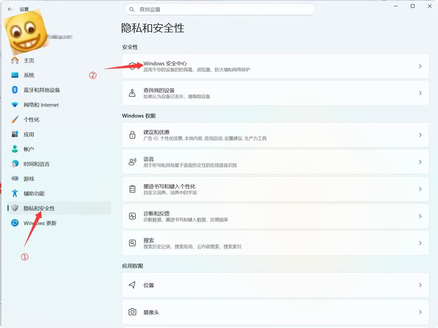This screenshot has width=438, height=328.
Task: Open 帐户 settings label
Action: click(x=29, y=149)
